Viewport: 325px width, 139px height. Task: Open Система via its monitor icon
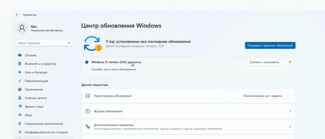[20, 55]
